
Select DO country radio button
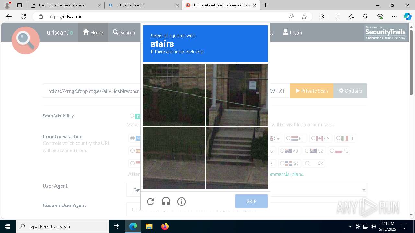282,163
